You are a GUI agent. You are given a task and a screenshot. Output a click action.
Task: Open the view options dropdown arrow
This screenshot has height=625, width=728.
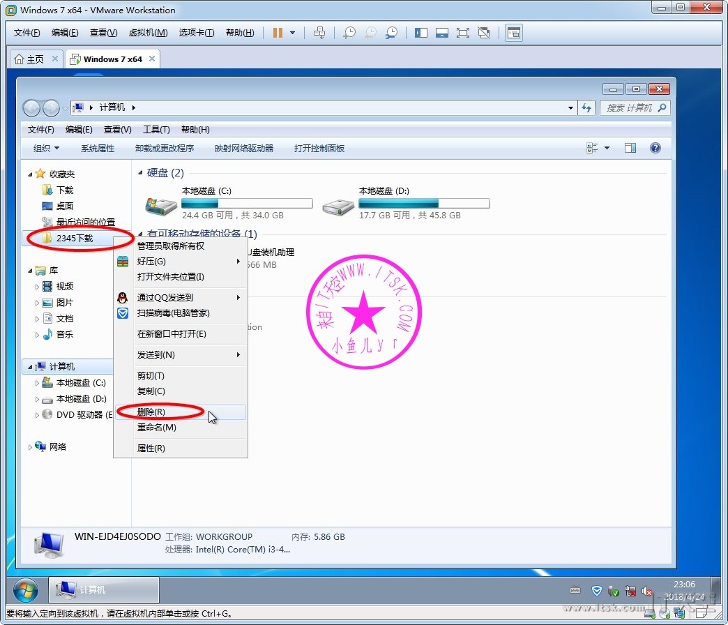pos(607,148)
